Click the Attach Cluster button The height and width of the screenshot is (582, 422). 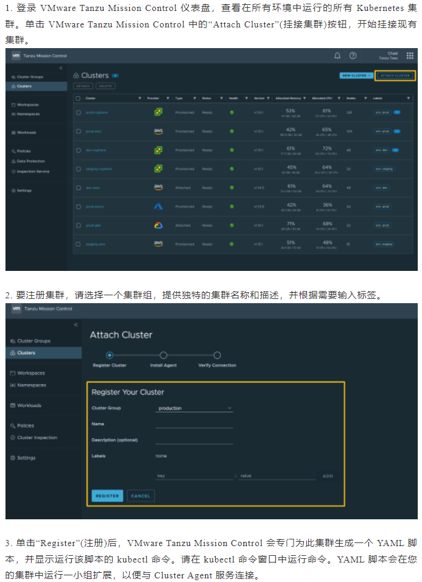395,75
